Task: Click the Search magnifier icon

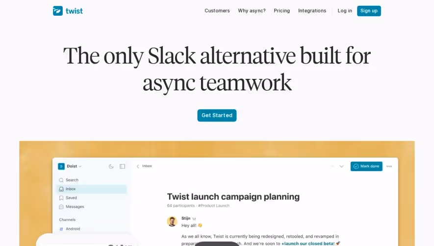Action: point(61,180)
